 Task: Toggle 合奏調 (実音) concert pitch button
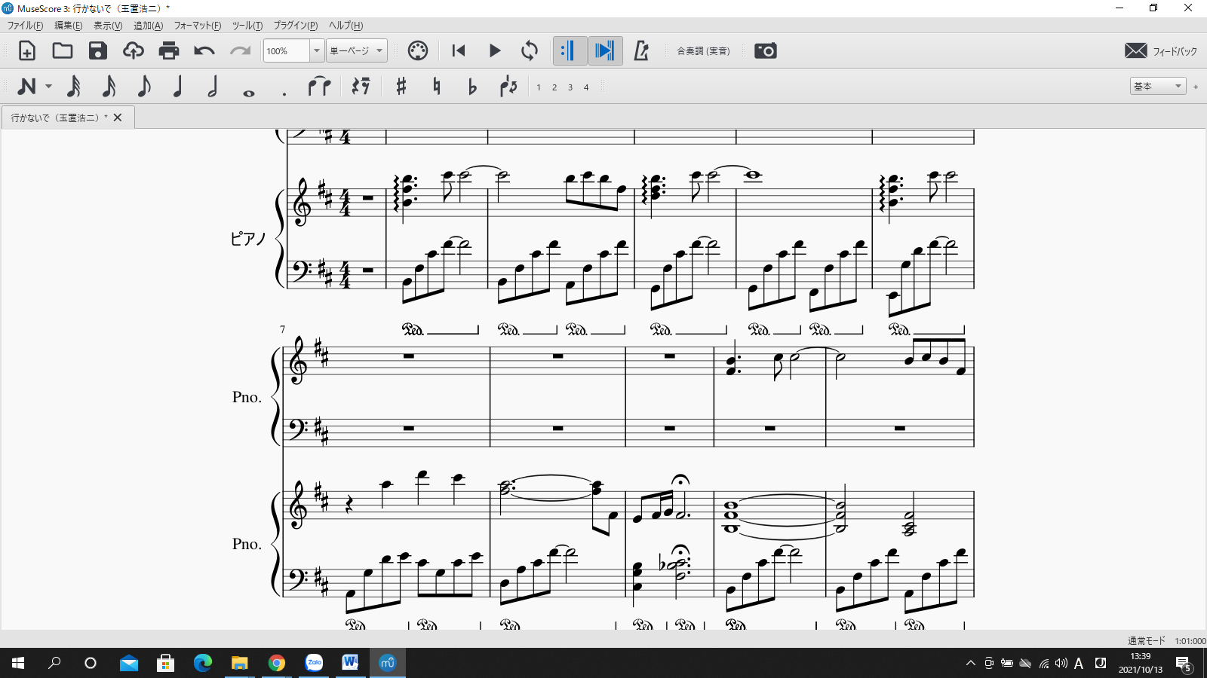coord(703,51)
